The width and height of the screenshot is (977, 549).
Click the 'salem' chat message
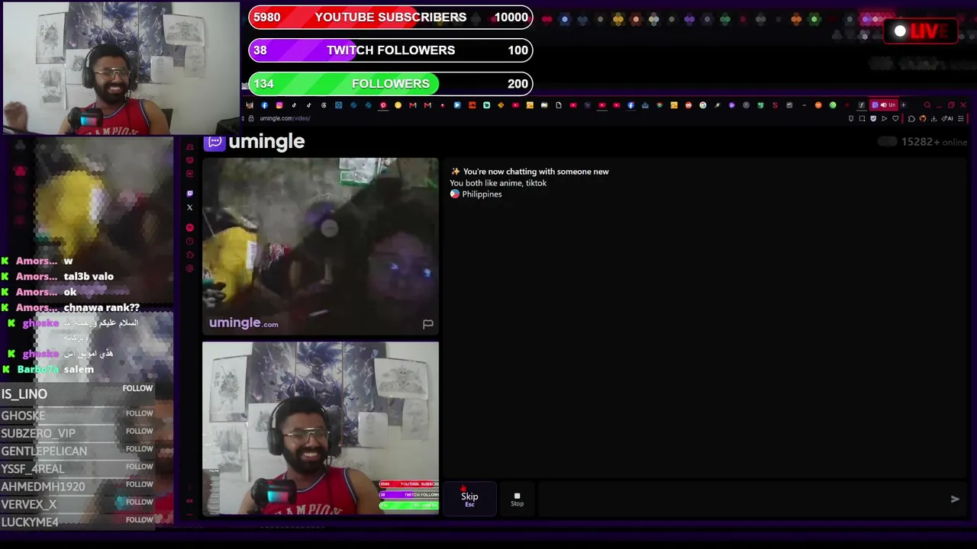(79, 369)
